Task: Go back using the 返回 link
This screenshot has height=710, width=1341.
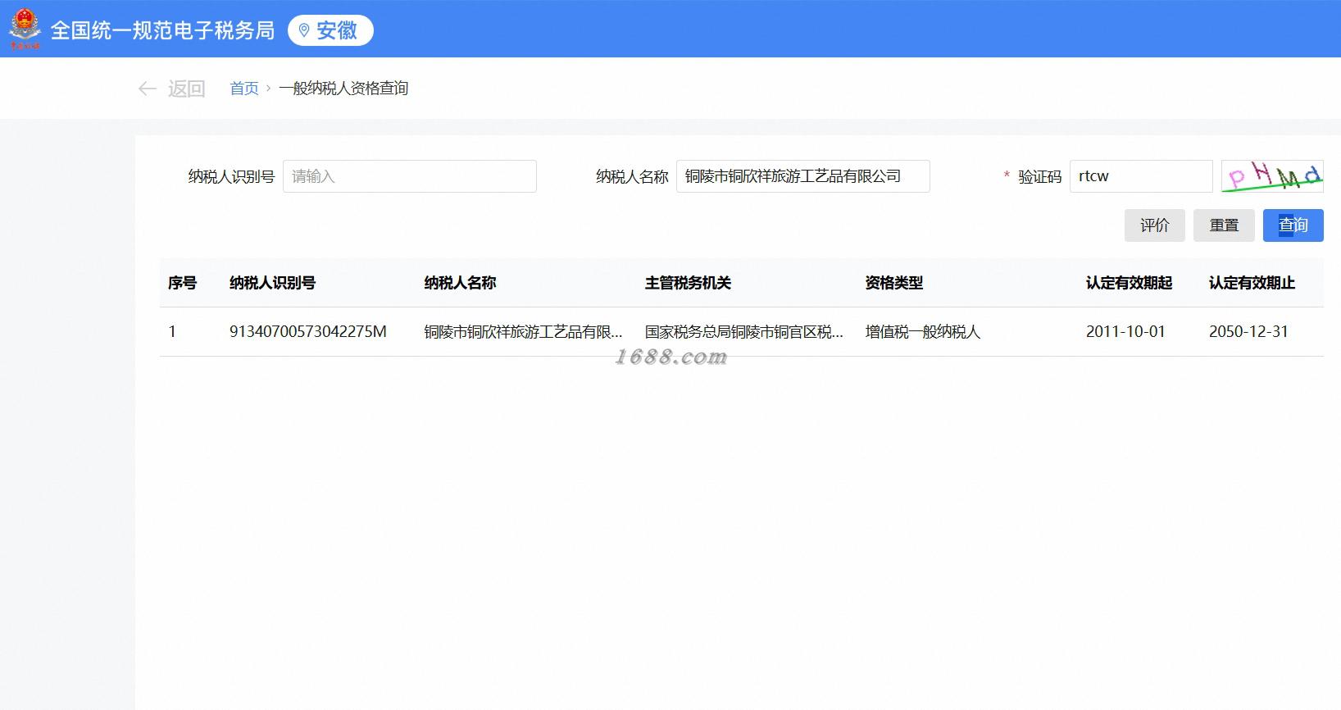Action: pyautogui.click(x=186, y=89)
